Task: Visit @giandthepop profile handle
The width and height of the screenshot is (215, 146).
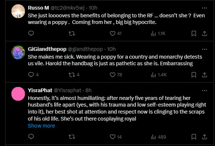Action: coord(85,49)
